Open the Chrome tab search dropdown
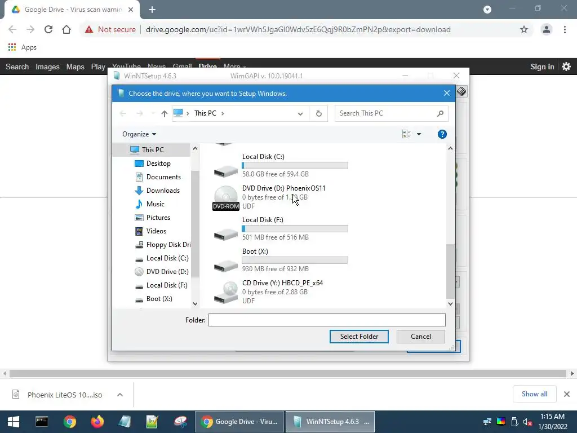This screenshot has height=433, width=577. click(487, 10)
